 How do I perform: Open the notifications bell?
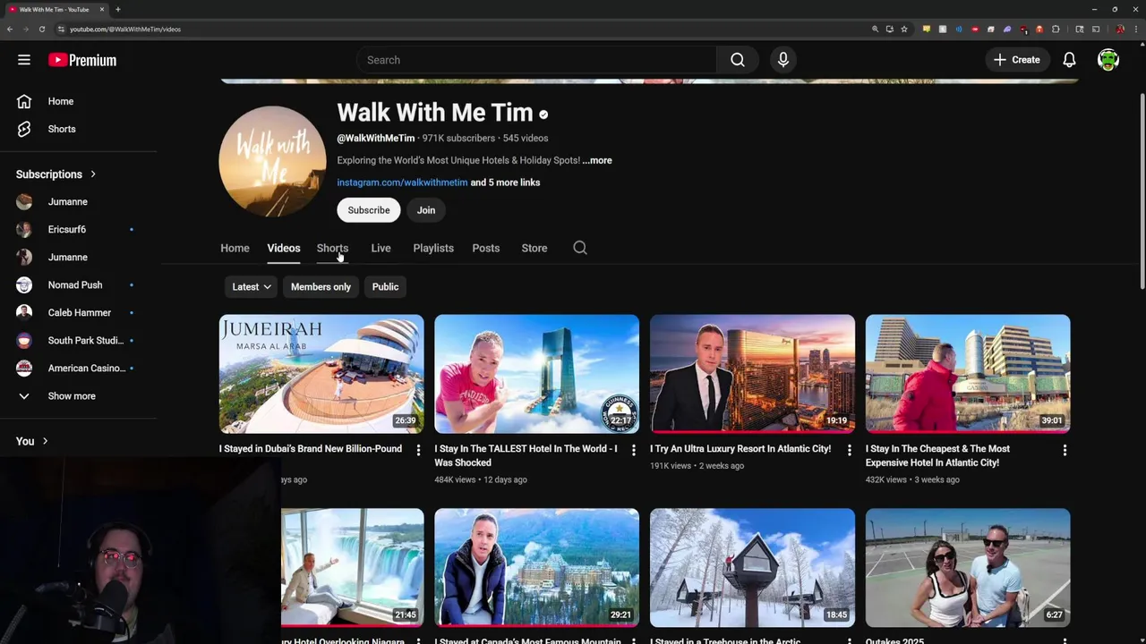1069,60
